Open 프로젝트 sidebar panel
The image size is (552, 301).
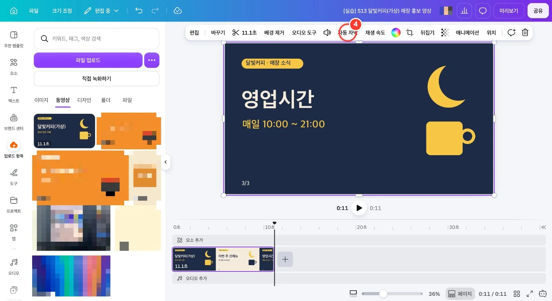(x=14, y=204)
